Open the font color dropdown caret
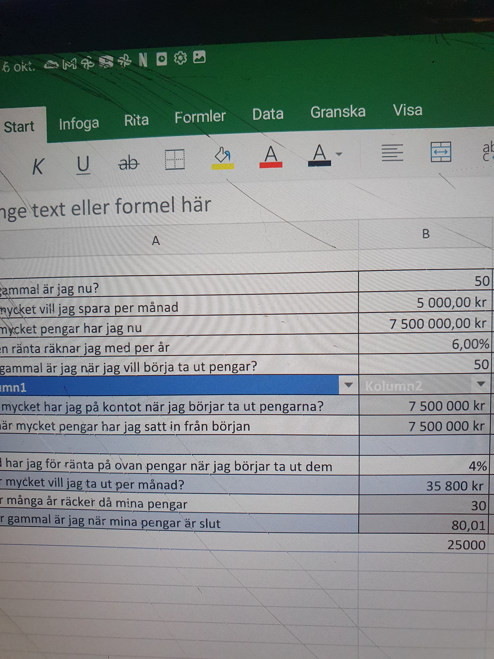This screenshot has width=494, height=659. tap(339, 154)
